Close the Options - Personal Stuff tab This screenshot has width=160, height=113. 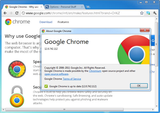pyautogui.click(x=83, y=7)
